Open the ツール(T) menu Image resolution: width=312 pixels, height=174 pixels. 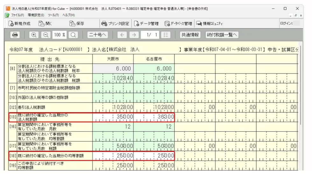(x=53, y=15)
